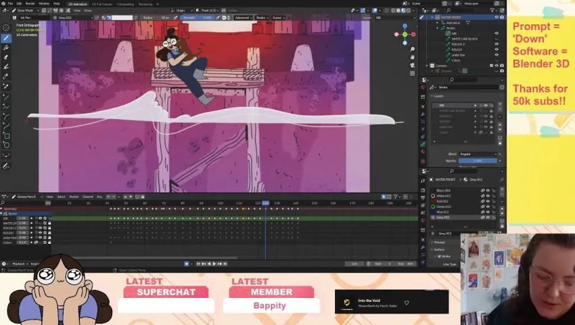
Task: Collapse the Summary row in dope sheet
Action: click(x=2, y=209)
